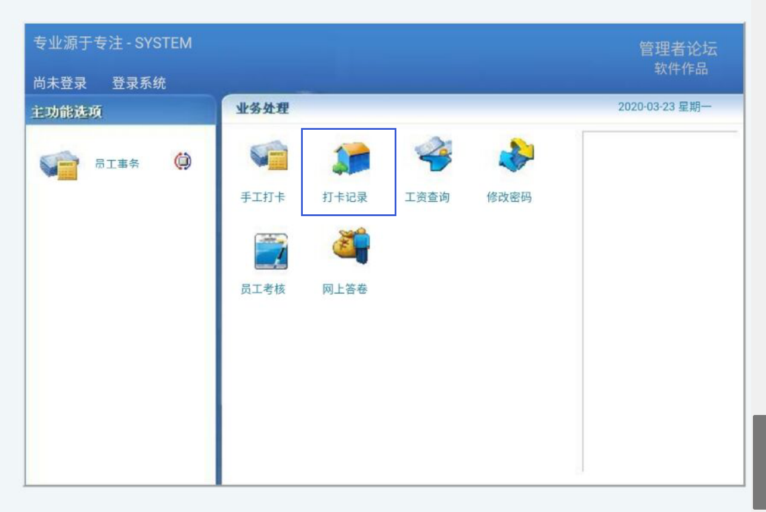Viewport: 766px width, 512px height.
Task: Click the 管理者论坛 branding text
Action: pyautogui.click(x=678, y=49)
